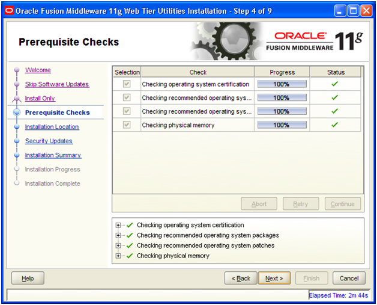Expand Checking physical memory tree node
Screen dimensions: 377x305
coord(118,256)
